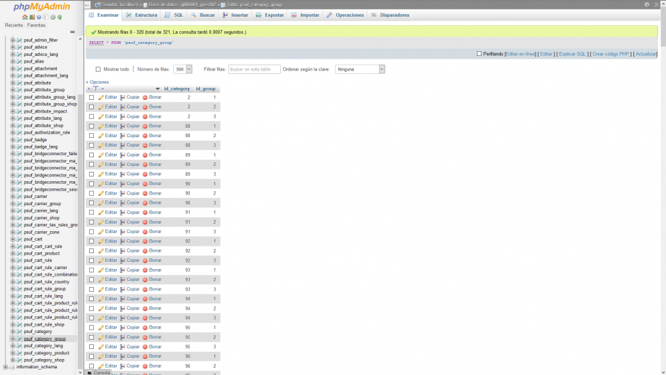This screenshot has width=666, height=375.
Task: Select row checkbox for category 91 group 1
Action: tap(91, 212)
